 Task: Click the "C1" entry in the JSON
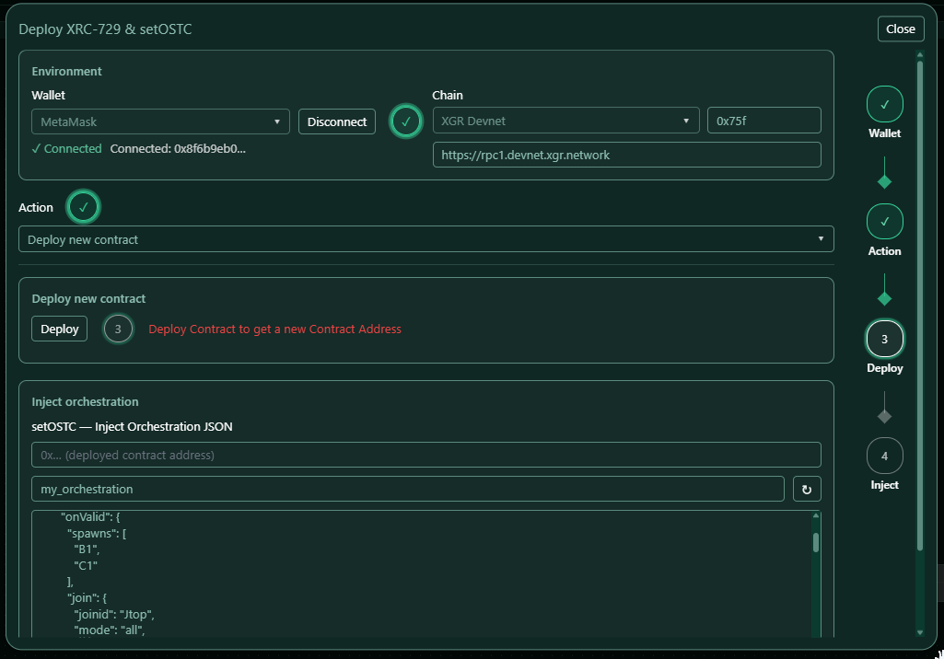86,565
